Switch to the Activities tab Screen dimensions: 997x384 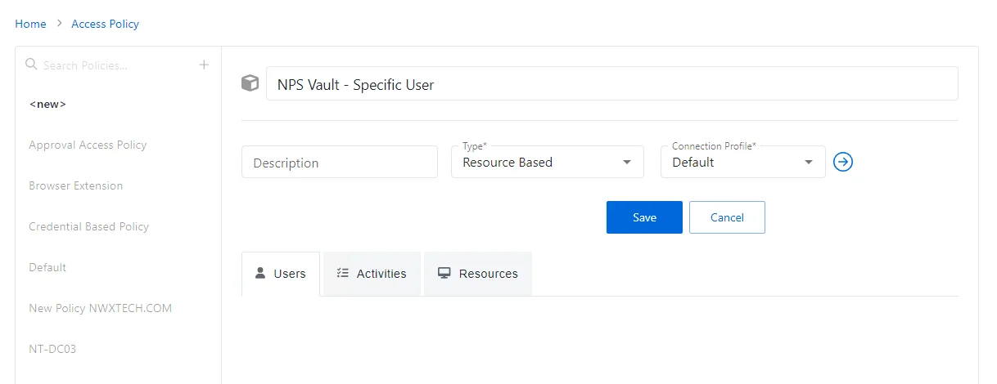[372, 274]
